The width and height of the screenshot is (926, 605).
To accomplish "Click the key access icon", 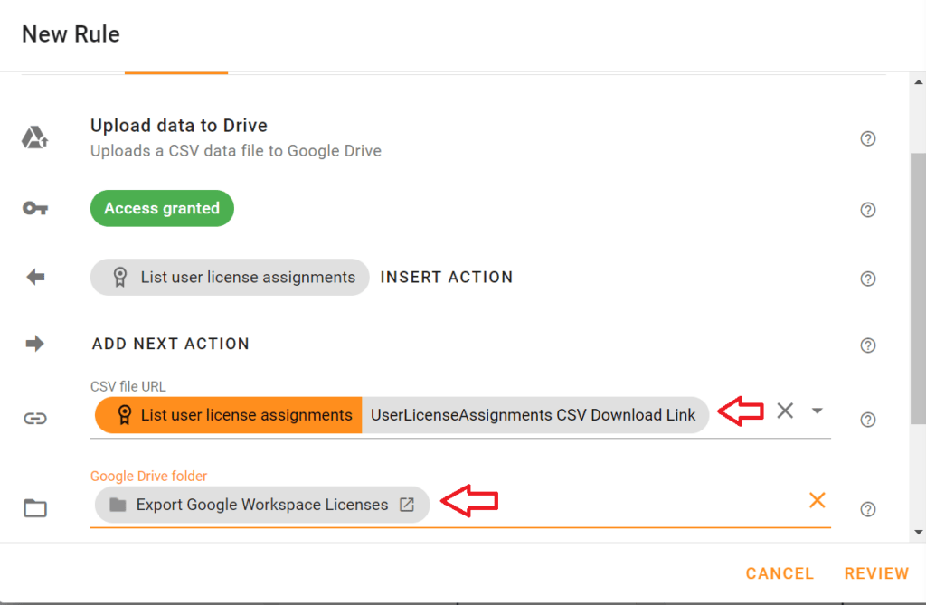I will click(x=35, y=208).
